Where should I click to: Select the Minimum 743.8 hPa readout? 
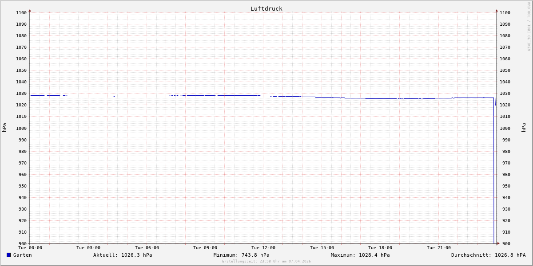click(241, 255)
